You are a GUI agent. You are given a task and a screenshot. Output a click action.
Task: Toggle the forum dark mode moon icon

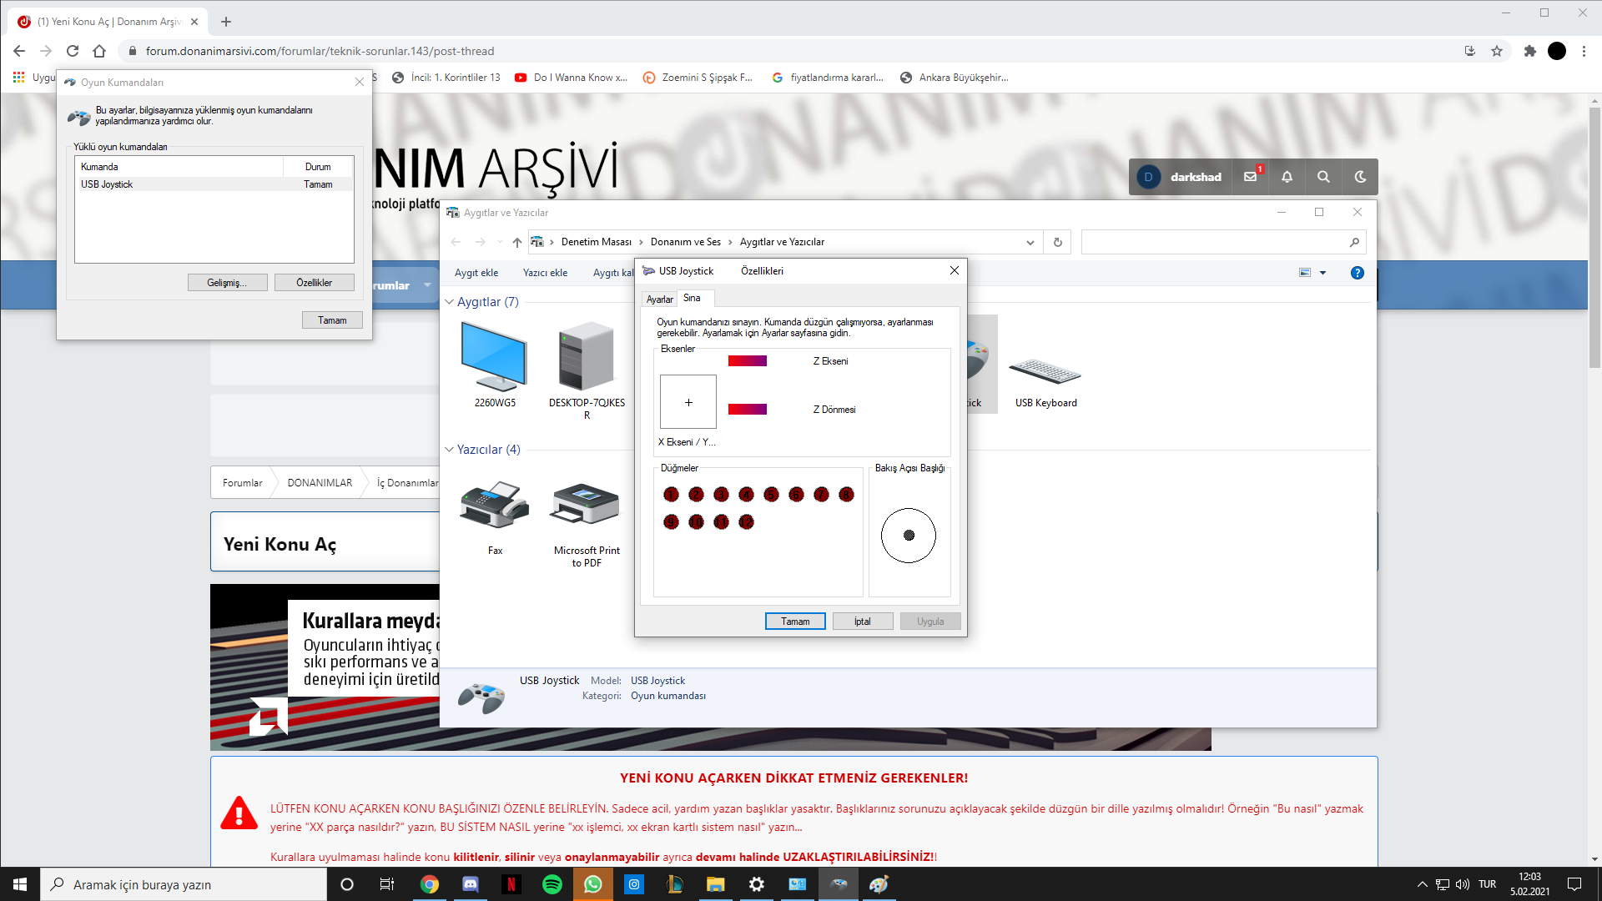click(1360, 177)
